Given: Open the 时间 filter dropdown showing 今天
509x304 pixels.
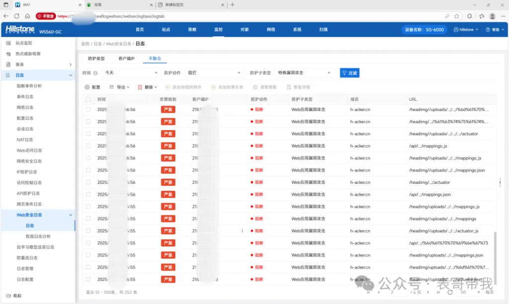Looking at the screenshot, I should coord(131,72).
